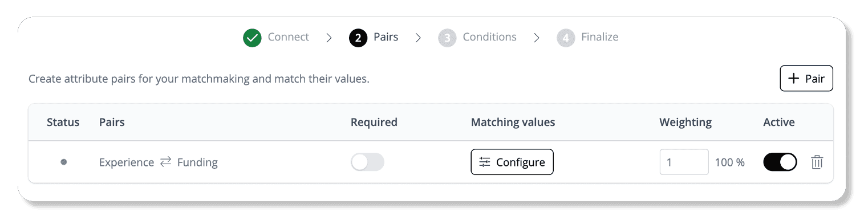Click the sliders icon in Configure button
The width and height of the screenshot is (864, 220).
pos(485,162)
